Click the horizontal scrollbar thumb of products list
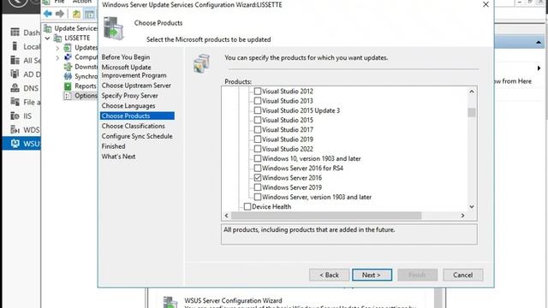The image size is (548, 308). [x=326, y=216]
